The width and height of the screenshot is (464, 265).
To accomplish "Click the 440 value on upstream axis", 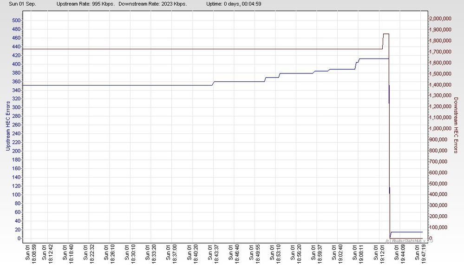I will coord(16,46).
